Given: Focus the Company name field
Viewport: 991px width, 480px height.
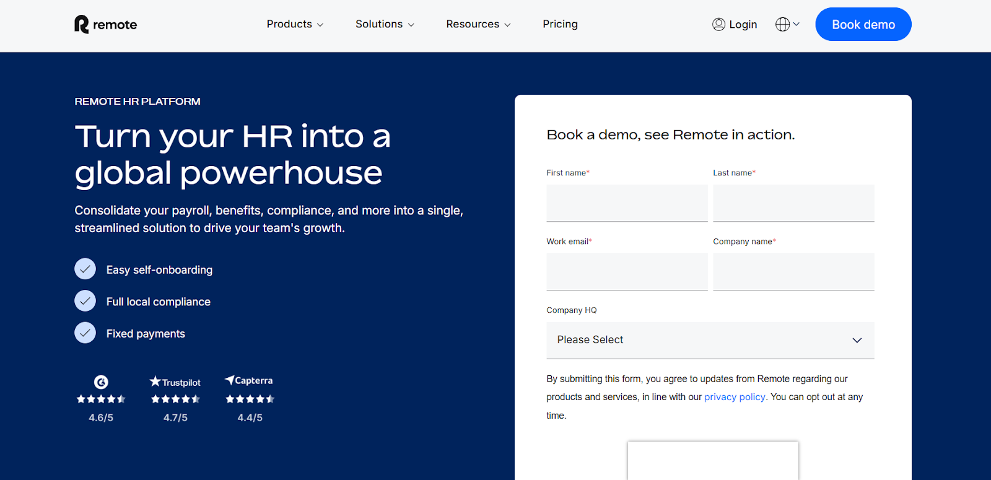Looking at the screenshot, I should click(793, 272).
